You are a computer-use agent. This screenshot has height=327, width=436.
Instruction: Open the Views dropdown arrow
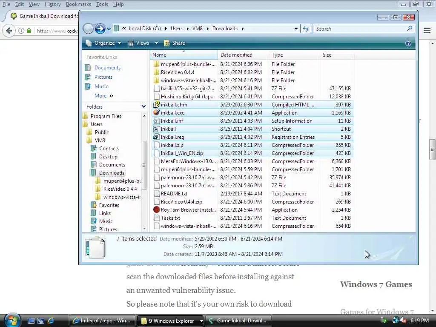(156, 43)
